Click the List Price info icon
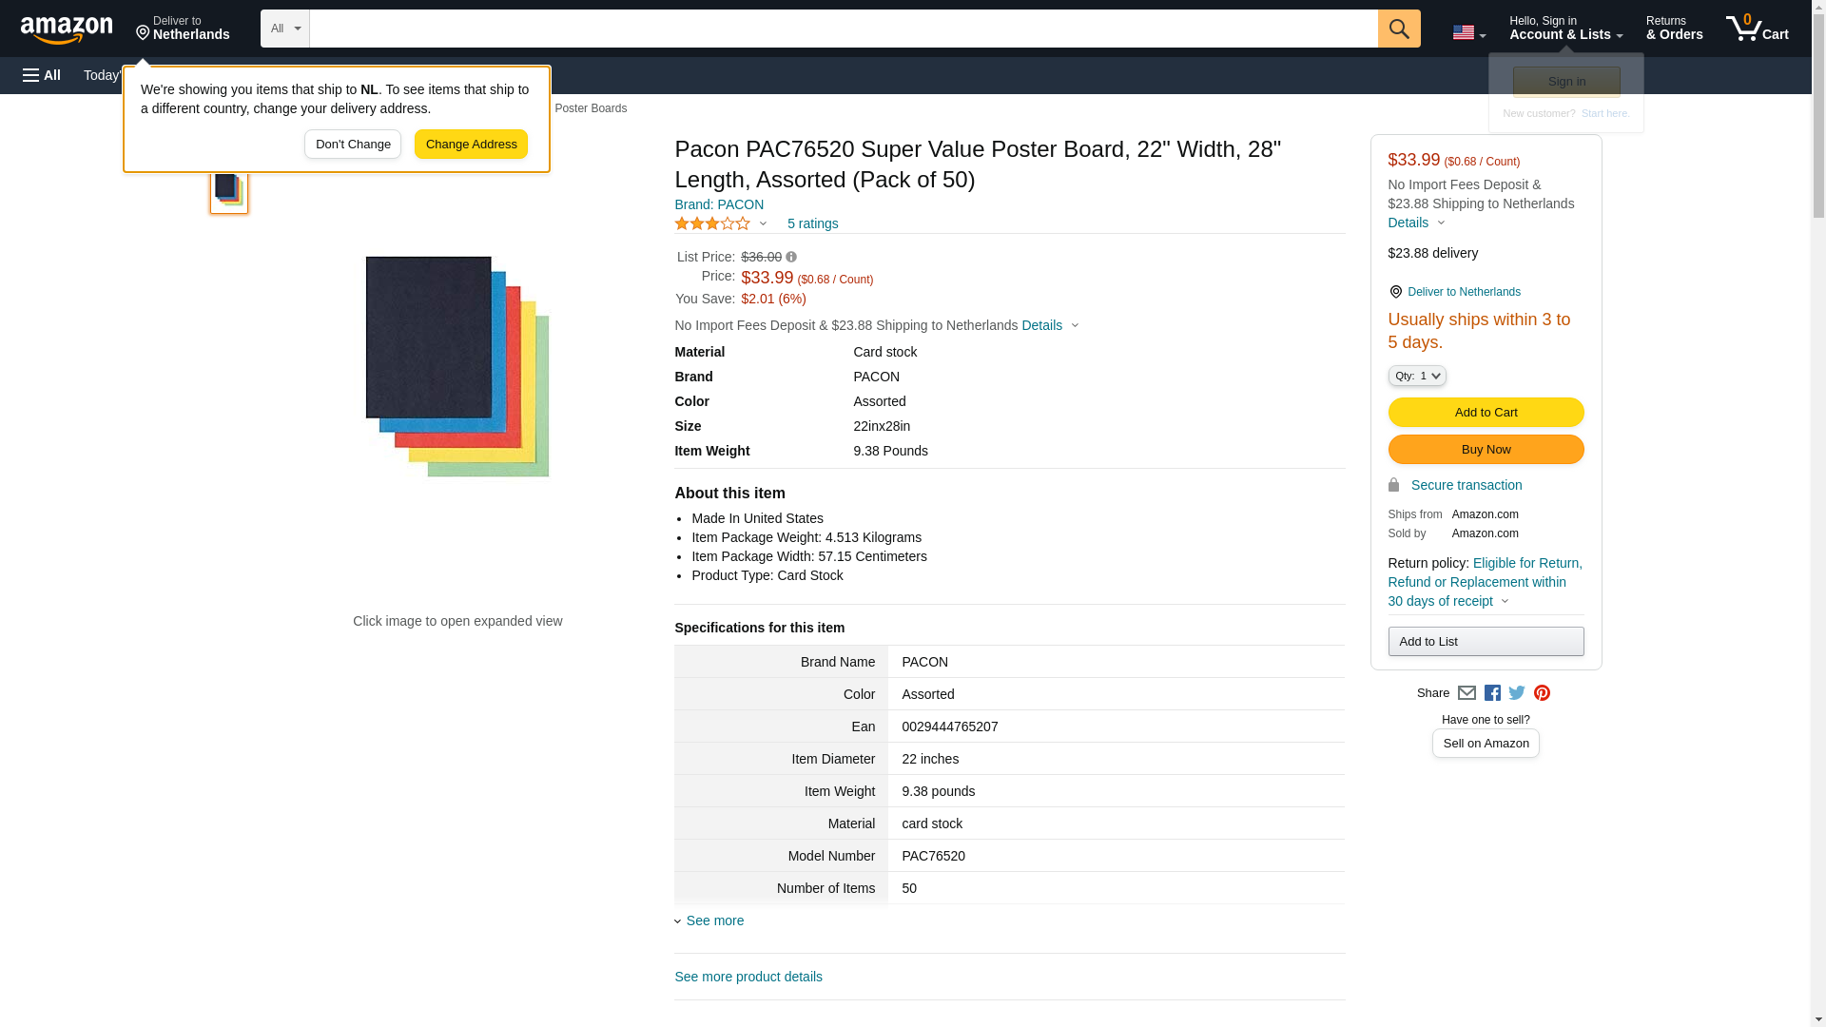Viewport: 1826px width, 1027px height. tap(791, 257)
